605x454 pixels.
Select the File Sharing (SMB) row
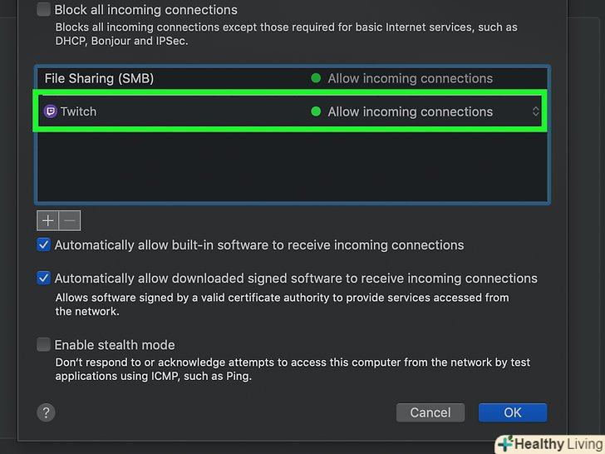(166, 78)
